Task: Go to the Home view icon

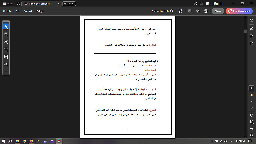Action: (x=18, y=3)
